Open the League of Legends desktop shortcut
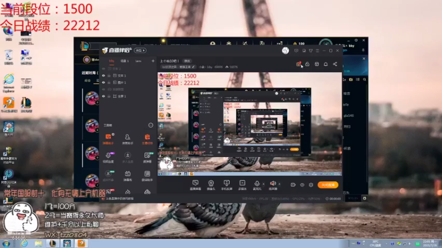Image resolution: width=442 pixels, height=248 pixels. pyautogui.click(x=26, y=105)
